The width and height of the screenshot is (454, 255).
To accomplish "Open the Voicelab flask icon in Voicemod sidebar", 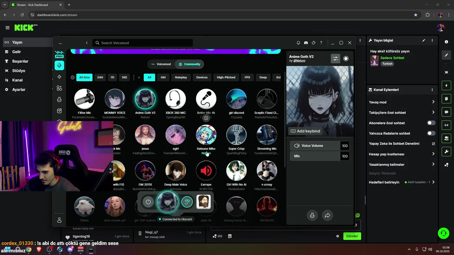I will coord(59,100).
